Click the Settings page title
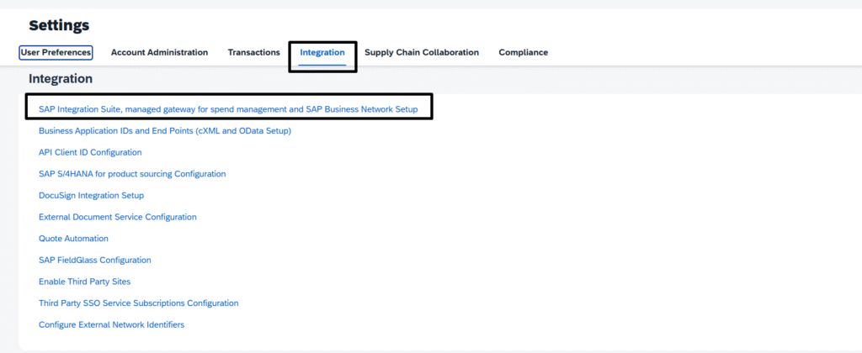The image size is (862, 353). pos(59,25)
